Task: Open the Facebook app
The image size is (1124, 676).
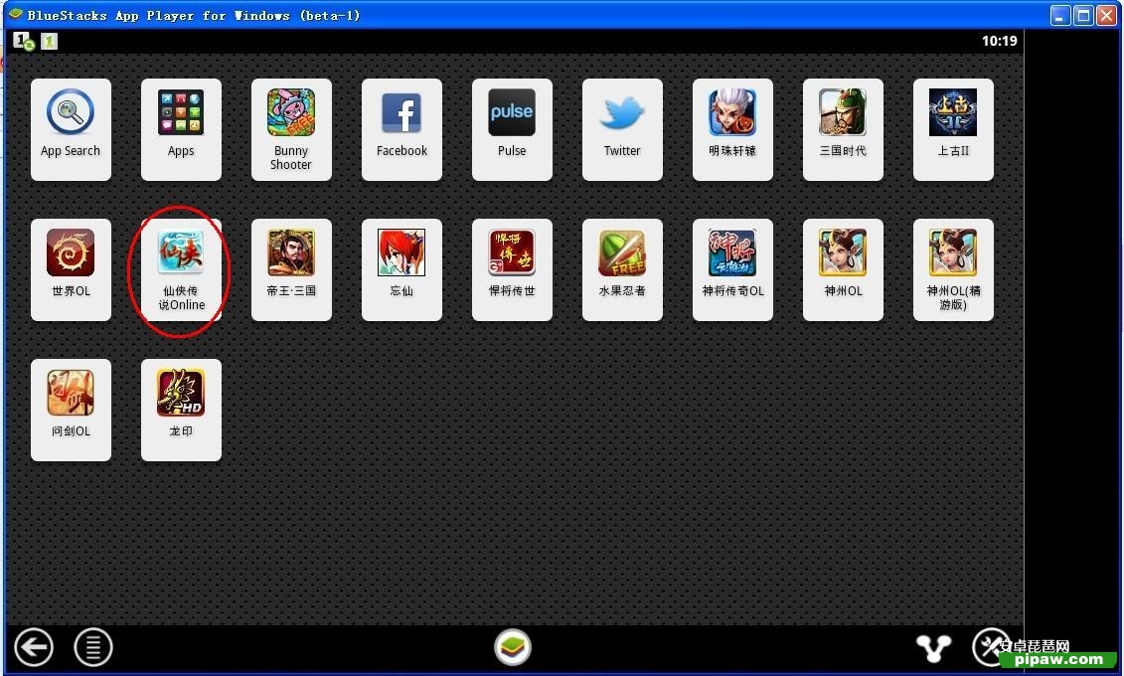Action: click(401, 129)
